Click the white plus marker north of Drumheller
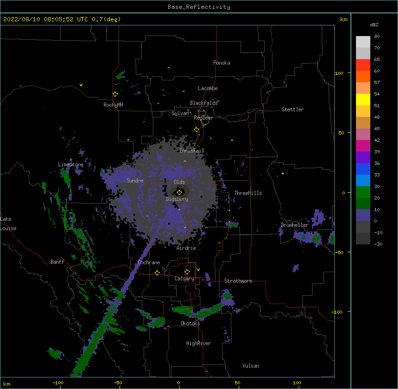Screen dimensions: 398x389 (283, 173)
